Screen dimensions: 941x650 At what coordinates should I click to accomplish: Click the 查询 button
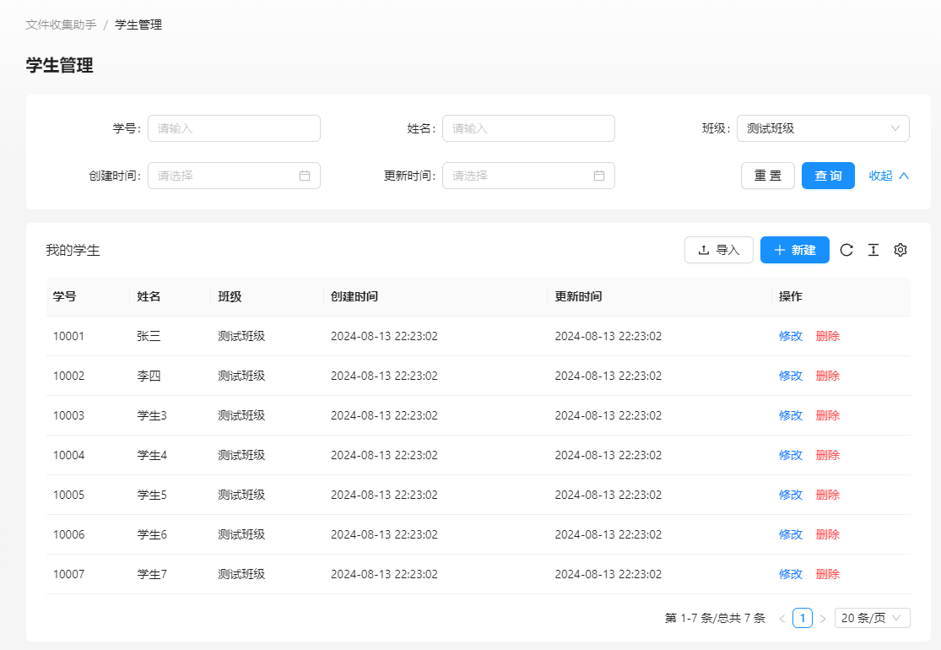[x=828, y=176]
